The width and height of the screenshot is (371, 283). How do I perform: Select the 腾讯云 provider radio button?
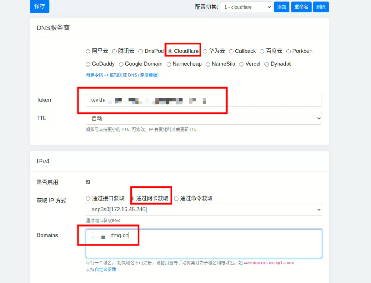[114, 51]
